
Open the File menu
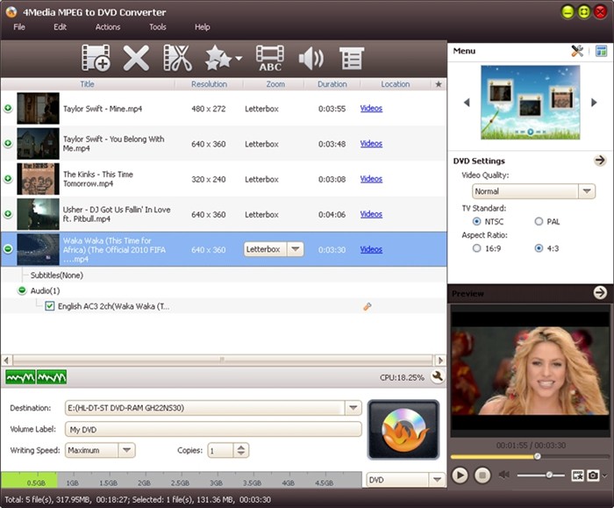19,27
